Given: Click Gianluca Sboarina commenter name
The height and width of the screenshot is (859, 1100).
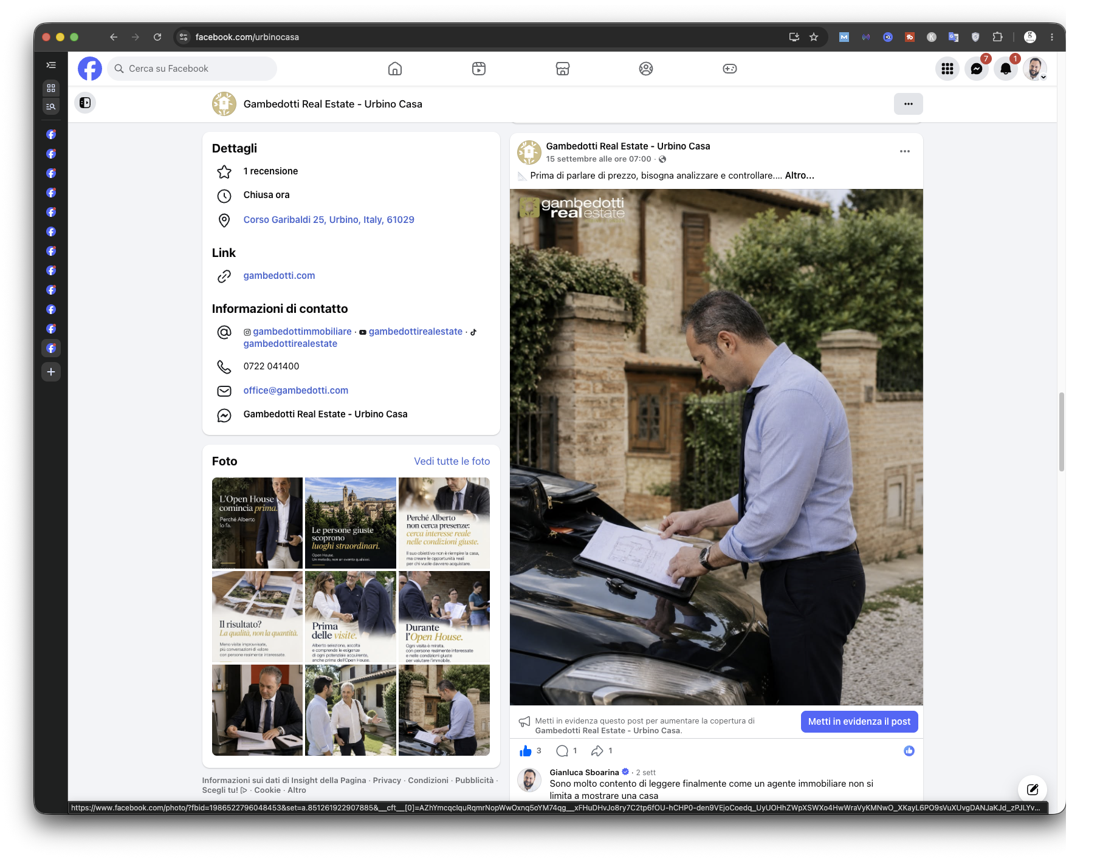Looking at the screenshot, I should click(x=584, y=773).
